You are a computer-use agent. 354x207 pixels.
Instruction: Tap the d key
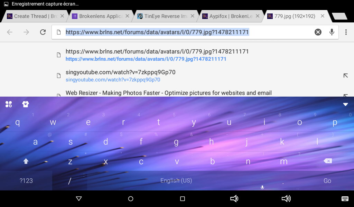(x=106, y=142)
